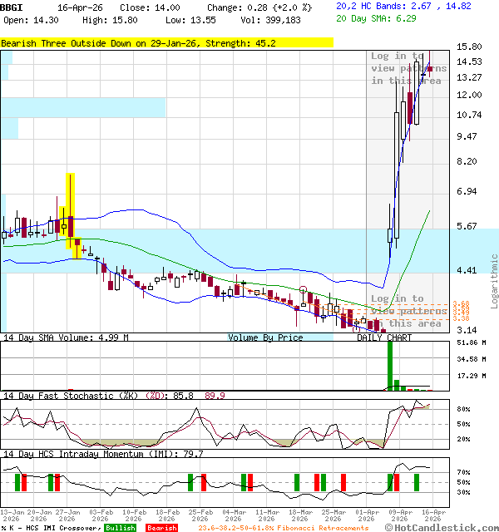Click the red circled candle marker near 18-Mar
Screen dimensions: 499x532
tap(304, 291)
